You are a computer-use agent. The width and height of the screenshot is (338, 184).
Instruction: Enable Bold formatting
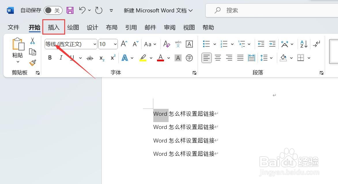[50, 58]
